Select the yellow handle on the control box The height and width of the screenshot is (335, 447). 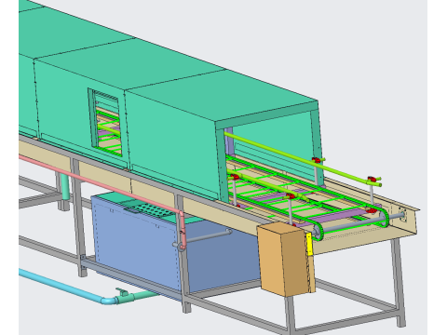pyautogui.click(x=309, y=245)
